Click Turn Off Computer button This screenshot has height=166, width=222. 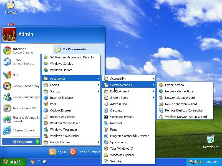coord(85,152)
